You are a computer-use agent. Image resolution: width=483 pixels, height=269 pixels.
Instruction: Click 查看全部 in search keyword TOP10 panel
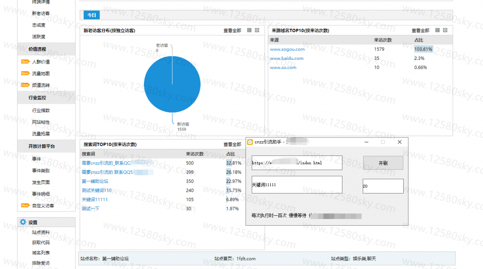pyautogui.click(x=232, y=144)
